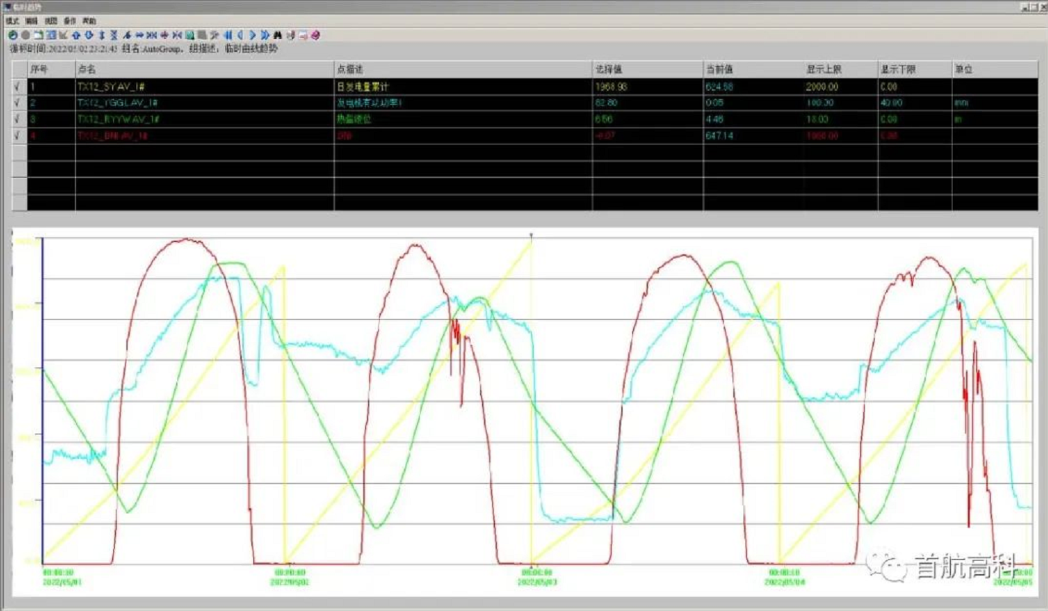Open the 帮助 menu
The height and width of the screenshot is (611, 1048).
(x=89, y=21)
